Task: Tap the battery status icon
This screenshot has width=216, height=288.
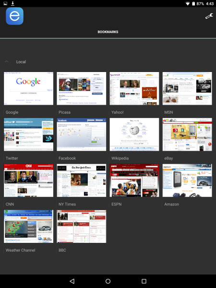Action: coord(193,4)
